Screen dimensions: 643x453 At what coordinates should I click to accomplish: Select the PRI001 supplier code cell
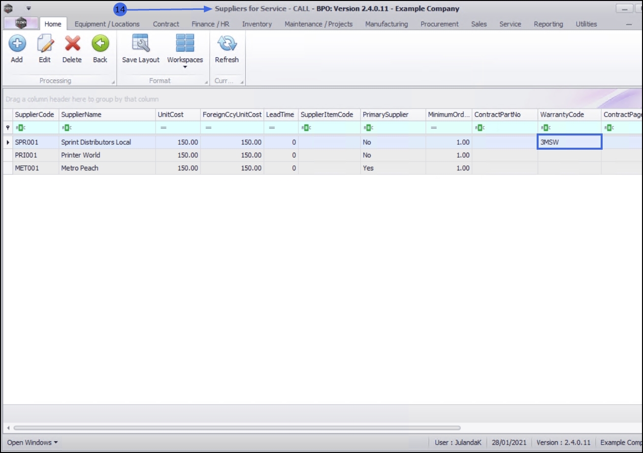[36, 155]
